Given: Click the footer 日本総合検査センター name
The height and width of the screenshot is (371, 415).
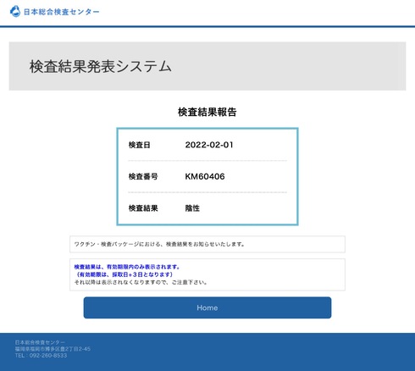Looking at the screenshot, I should pyautogui.click(x=40, y=342).
